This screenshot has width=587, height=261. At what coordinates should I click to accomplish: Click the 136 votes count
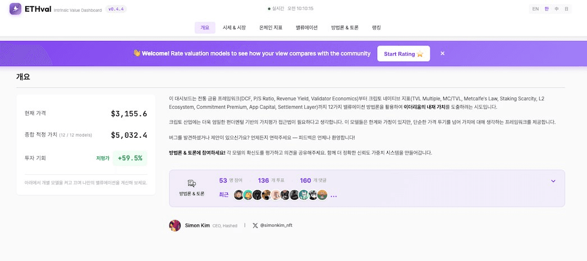264,181
